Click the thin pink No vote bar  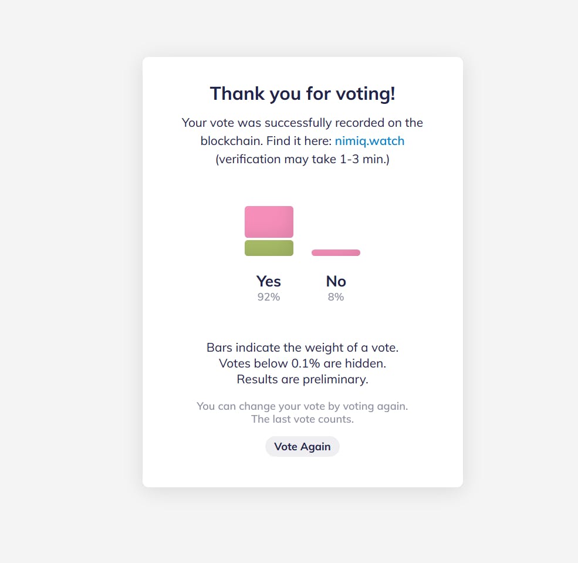(x=336, y=252)
